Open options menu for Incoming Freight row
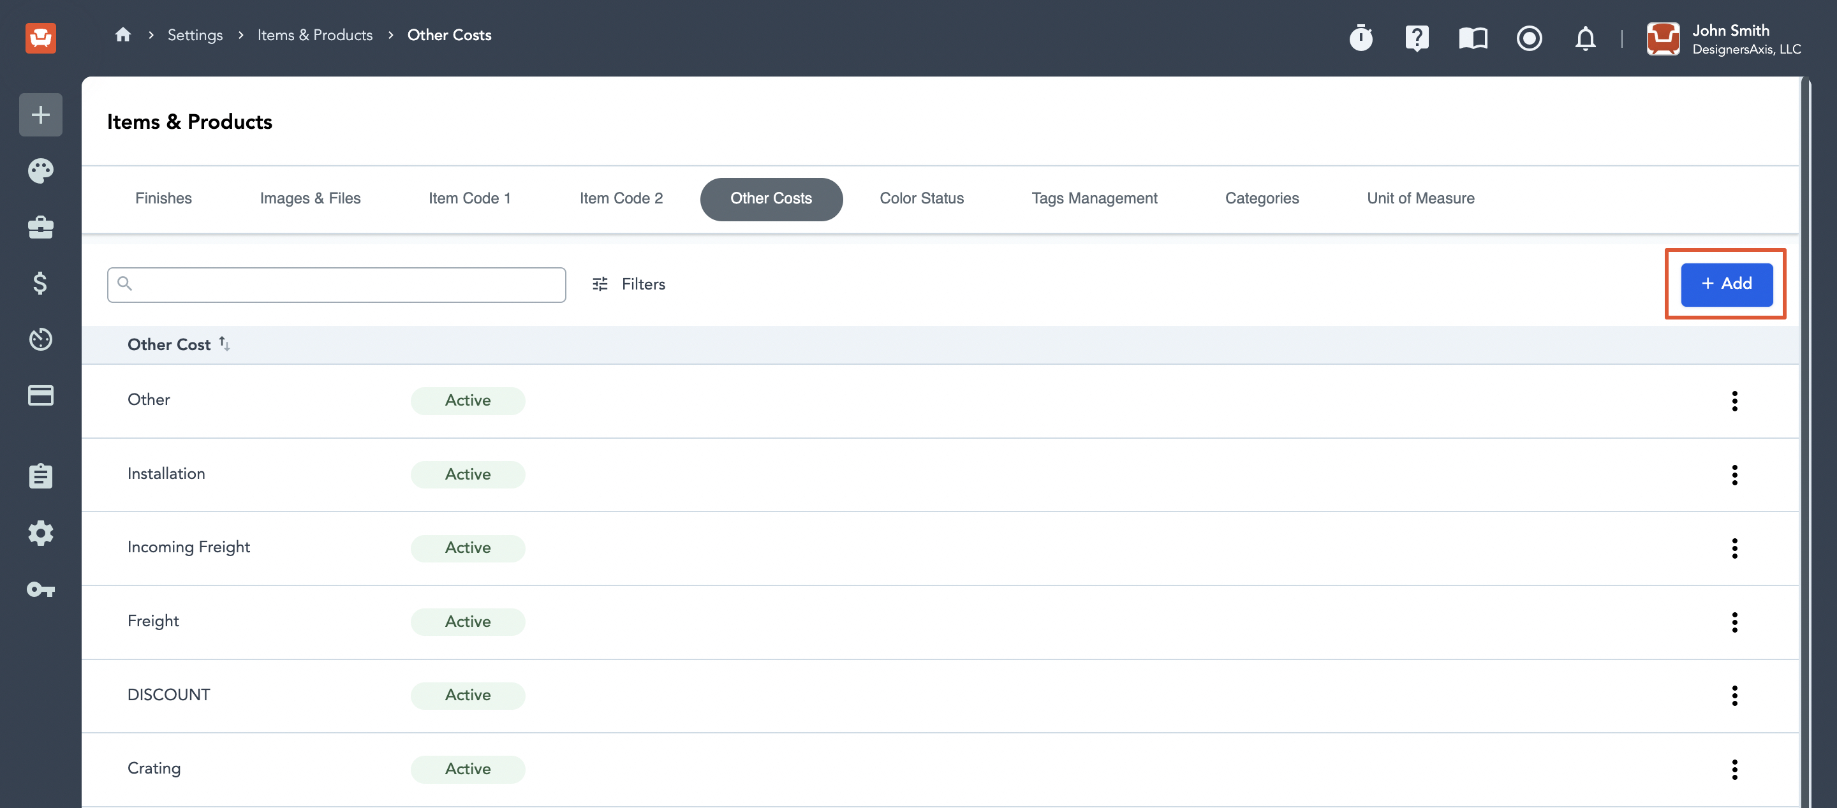 coord(1734,548)
